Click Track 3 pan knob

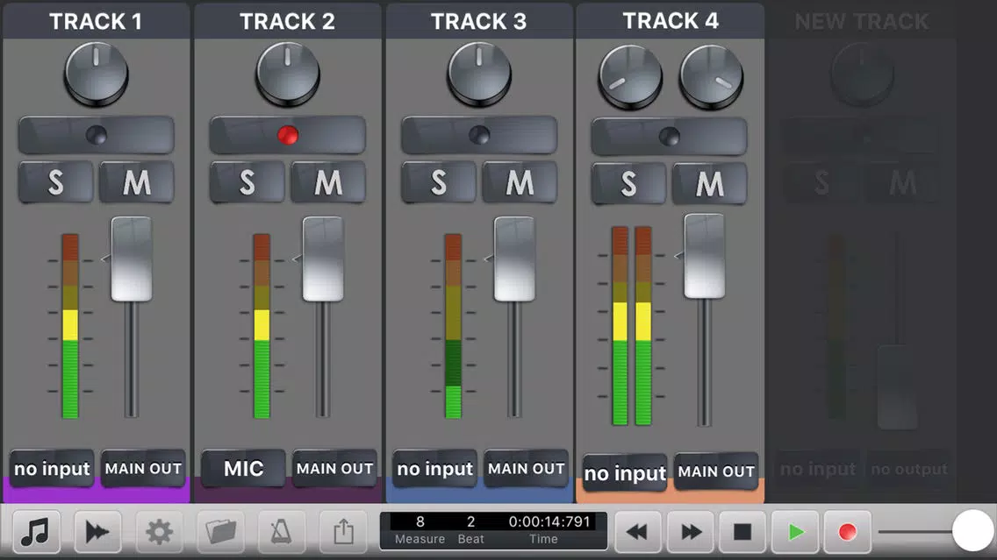[479, 74]
